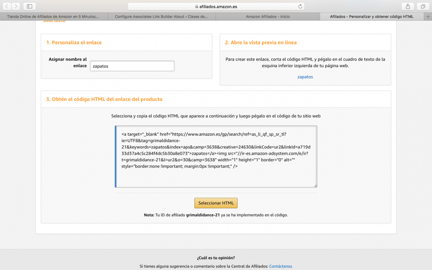432x270 pixels.
Task: Switch to Configure Associates Link Builder tab
Action: 161,16
